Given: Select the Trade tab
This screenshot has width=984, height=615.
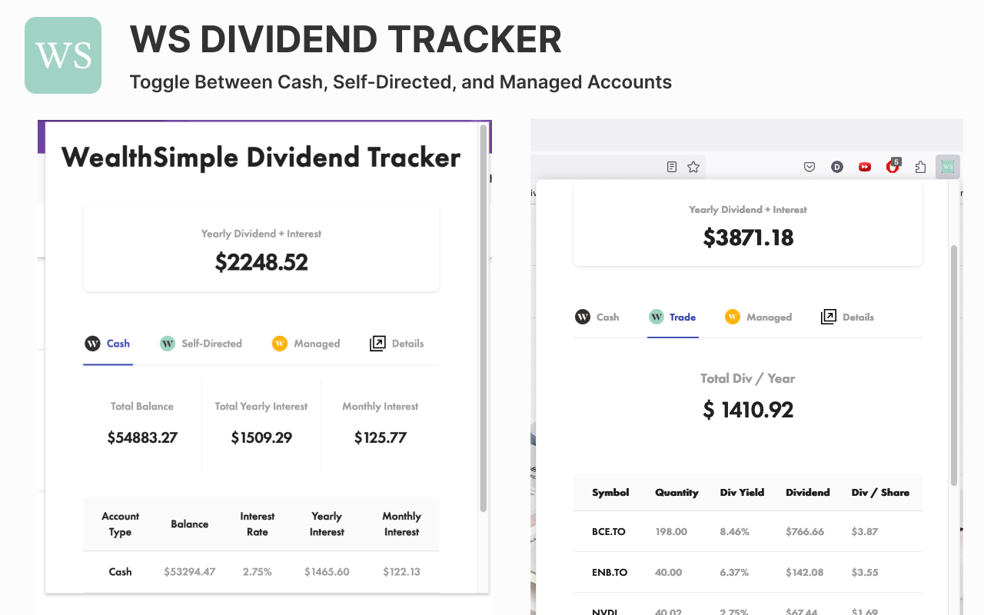Looking at the screenshot, I should pyautogui.click(x=681, y=317).
